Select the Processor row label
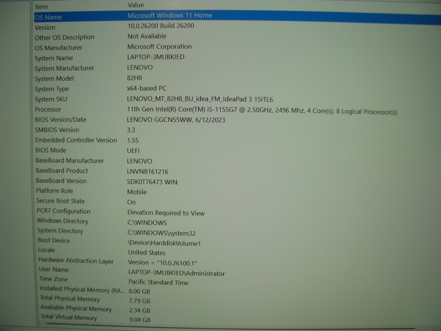441x331 pixels. pyautogui.click(x=48, y=110)
